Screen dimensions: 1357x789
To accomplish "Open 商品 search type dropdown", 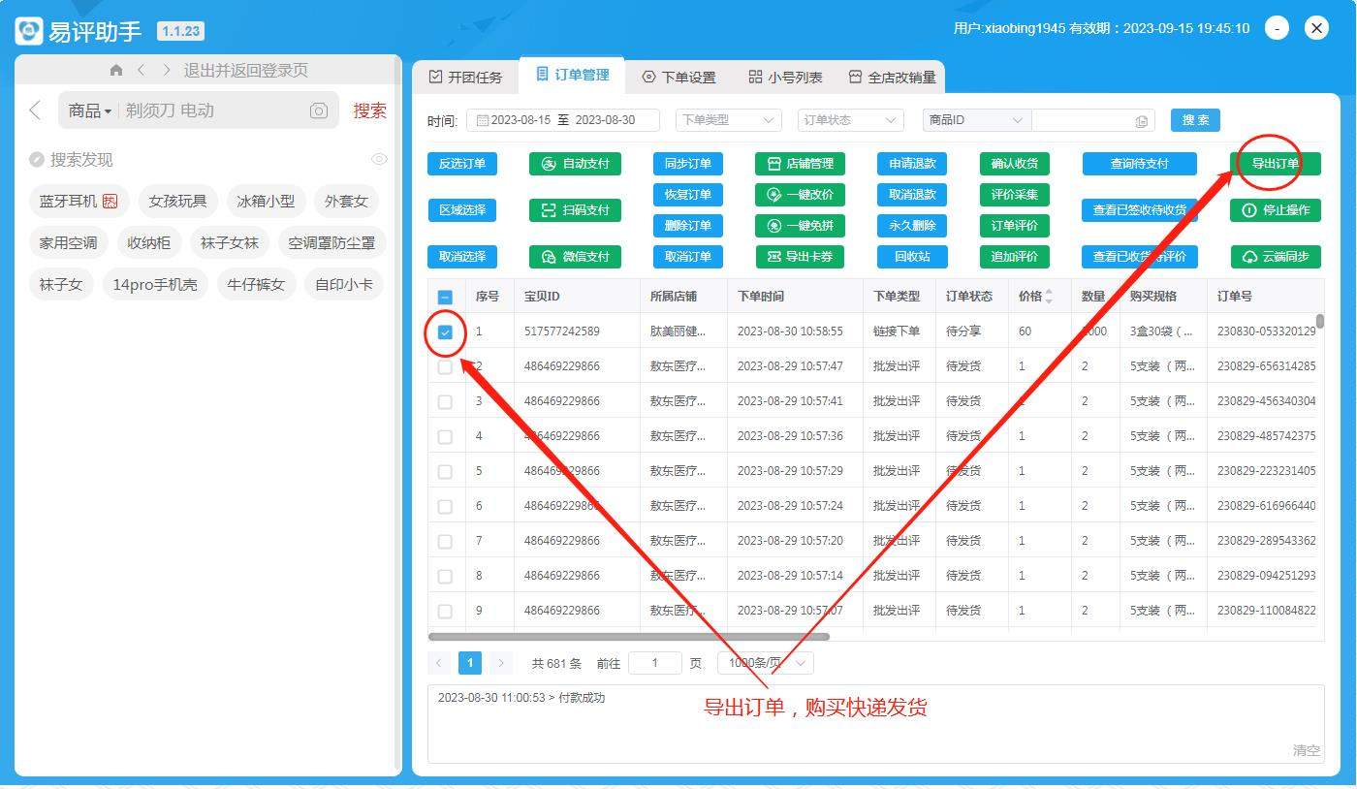I will [x=90, y=111].
